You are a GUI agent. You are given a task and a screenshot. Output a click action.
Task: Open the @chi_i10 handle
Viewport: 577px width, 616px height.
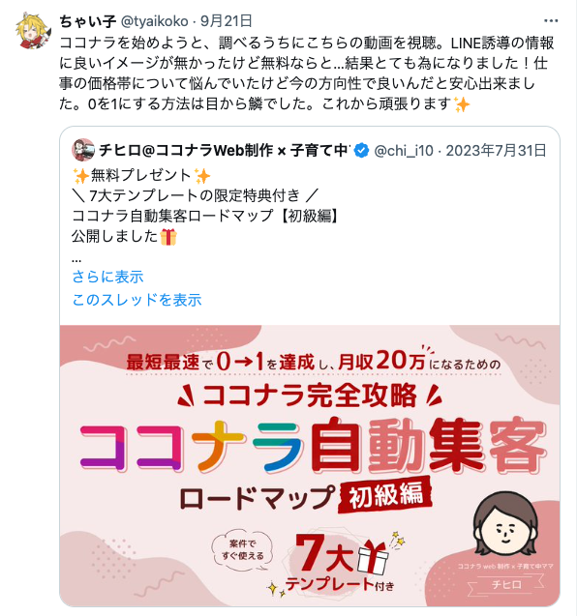[403, 151]
